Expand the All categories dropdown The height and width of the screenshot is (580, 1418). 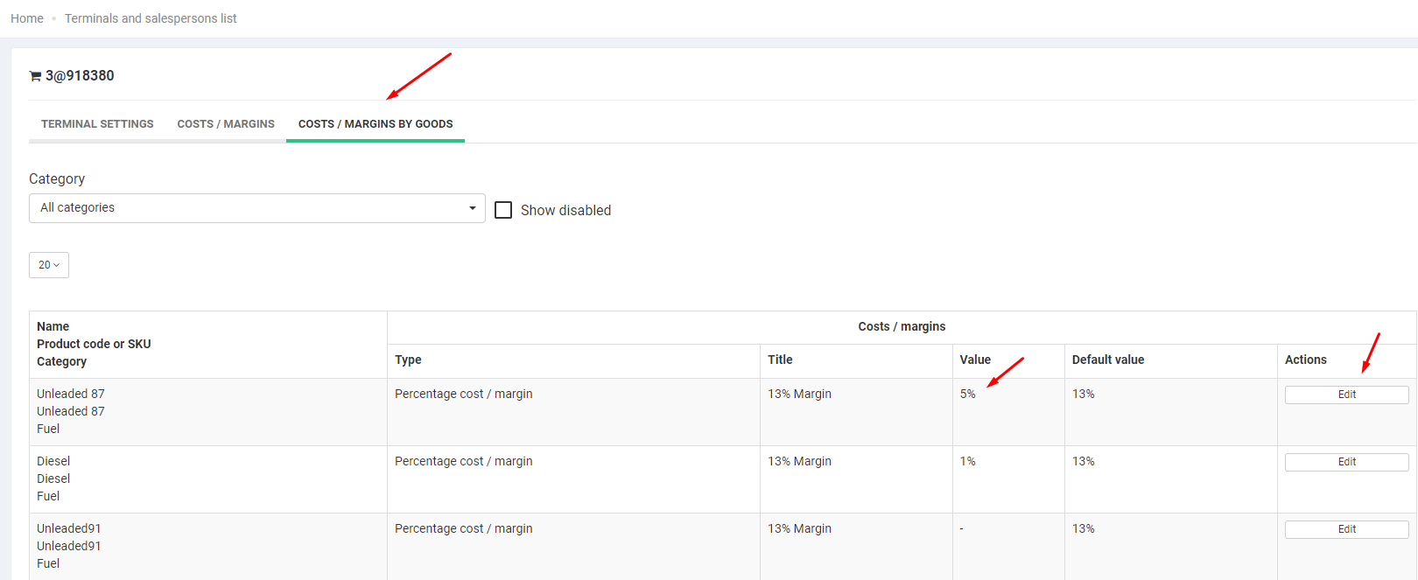tap(256, 208)
